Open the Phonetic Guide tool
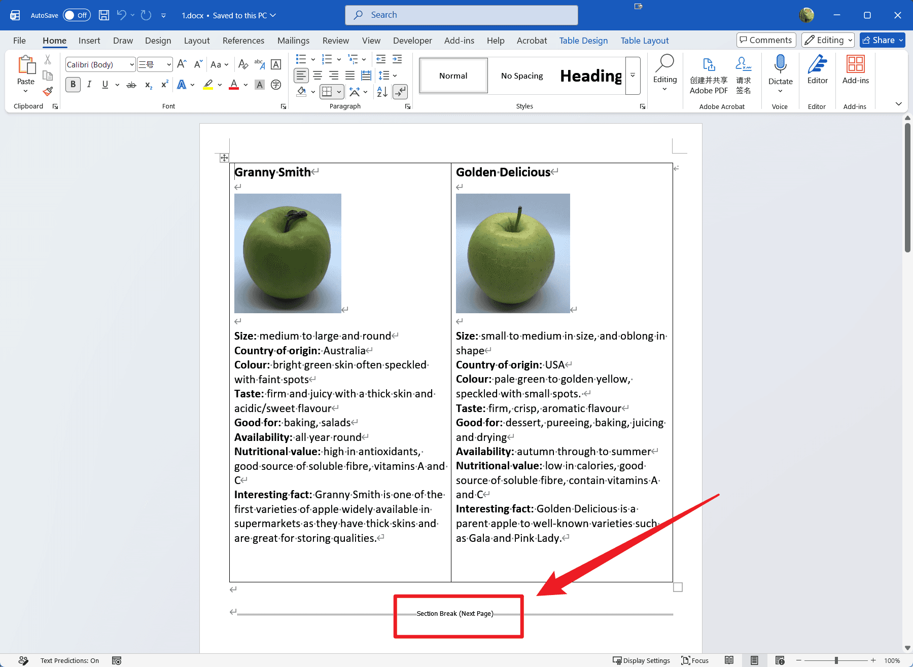The width and height of the screenshot is (913, 667). (x=259, y=64)
